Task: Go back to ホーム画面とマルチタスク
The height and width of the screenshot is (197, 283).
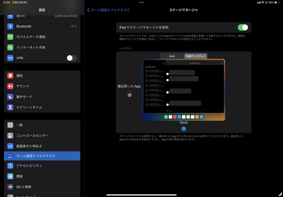Action: pyautogui.click(x=108, y=10)
